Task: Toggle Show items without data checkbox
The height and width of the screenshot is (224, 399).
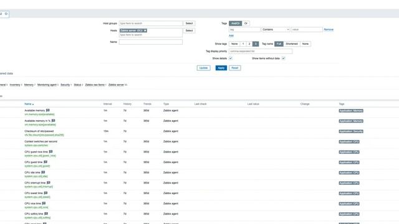Action: pos(283,58)
